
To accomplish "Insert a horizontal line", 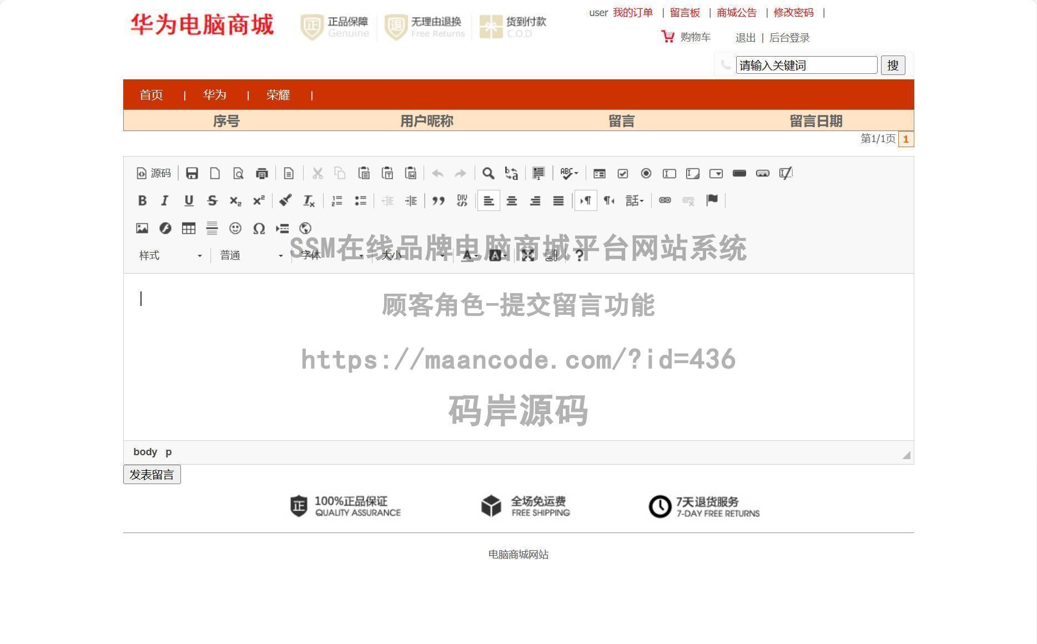I will tap(212, 228).
